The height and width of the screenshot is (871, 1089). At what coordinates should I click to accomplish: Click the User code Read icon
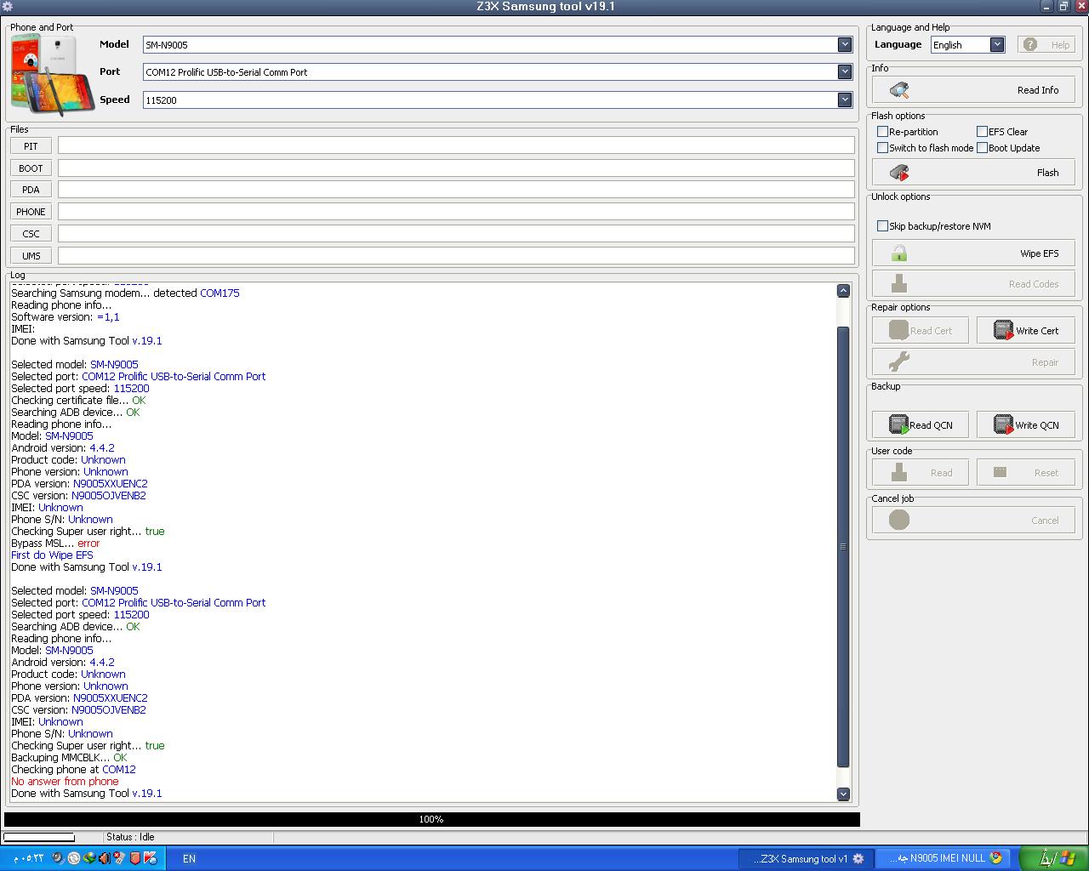[x=899, y=472]
